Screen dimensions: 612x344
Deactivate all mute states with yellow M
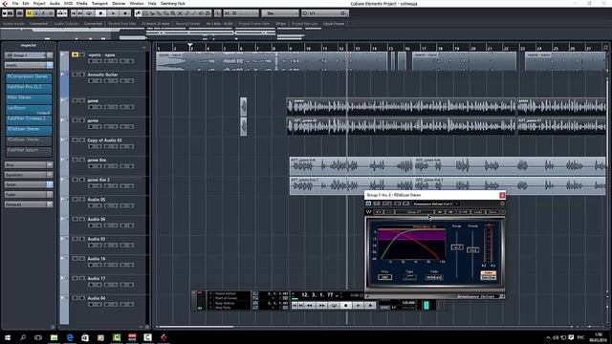(30, 13)
